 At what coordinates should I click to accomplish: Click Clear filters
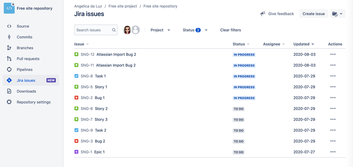tap(231, 30)
